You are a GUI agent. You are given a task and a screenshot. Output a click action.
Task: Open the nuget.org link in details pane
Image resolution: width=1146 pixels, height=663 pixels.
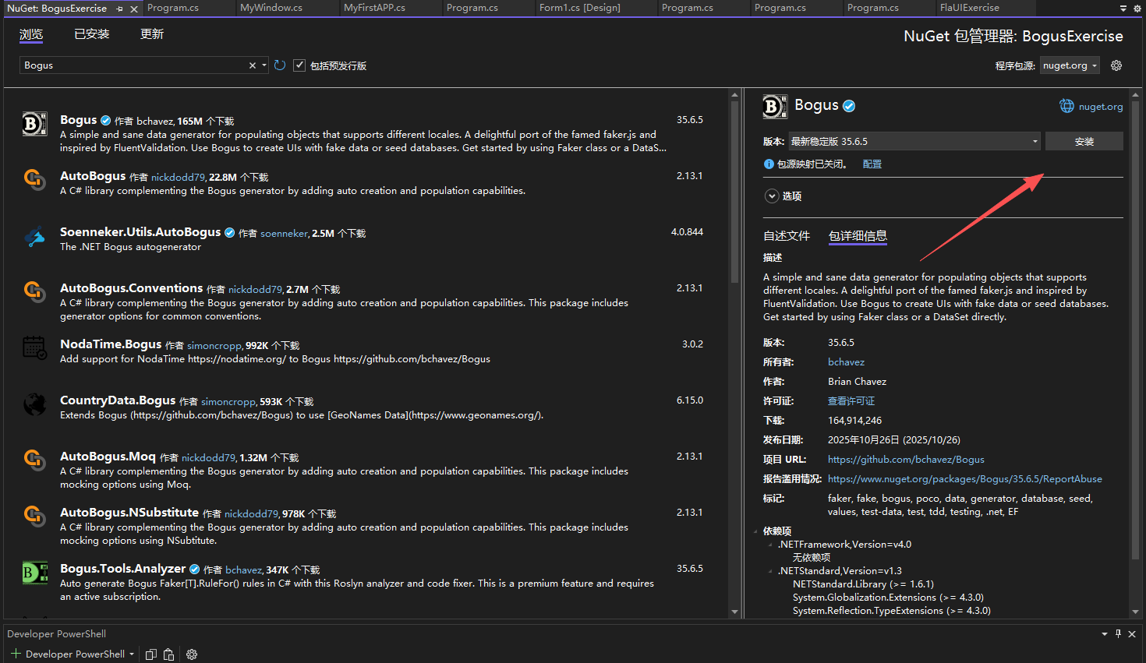pos(1101,107)
